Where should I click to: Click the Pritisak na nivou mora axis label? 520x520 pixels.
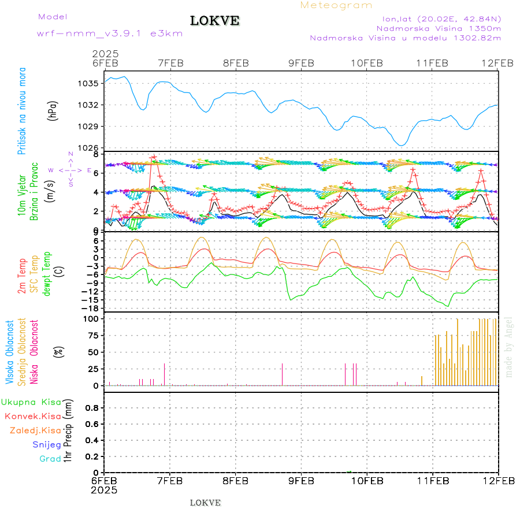point(22,110)
